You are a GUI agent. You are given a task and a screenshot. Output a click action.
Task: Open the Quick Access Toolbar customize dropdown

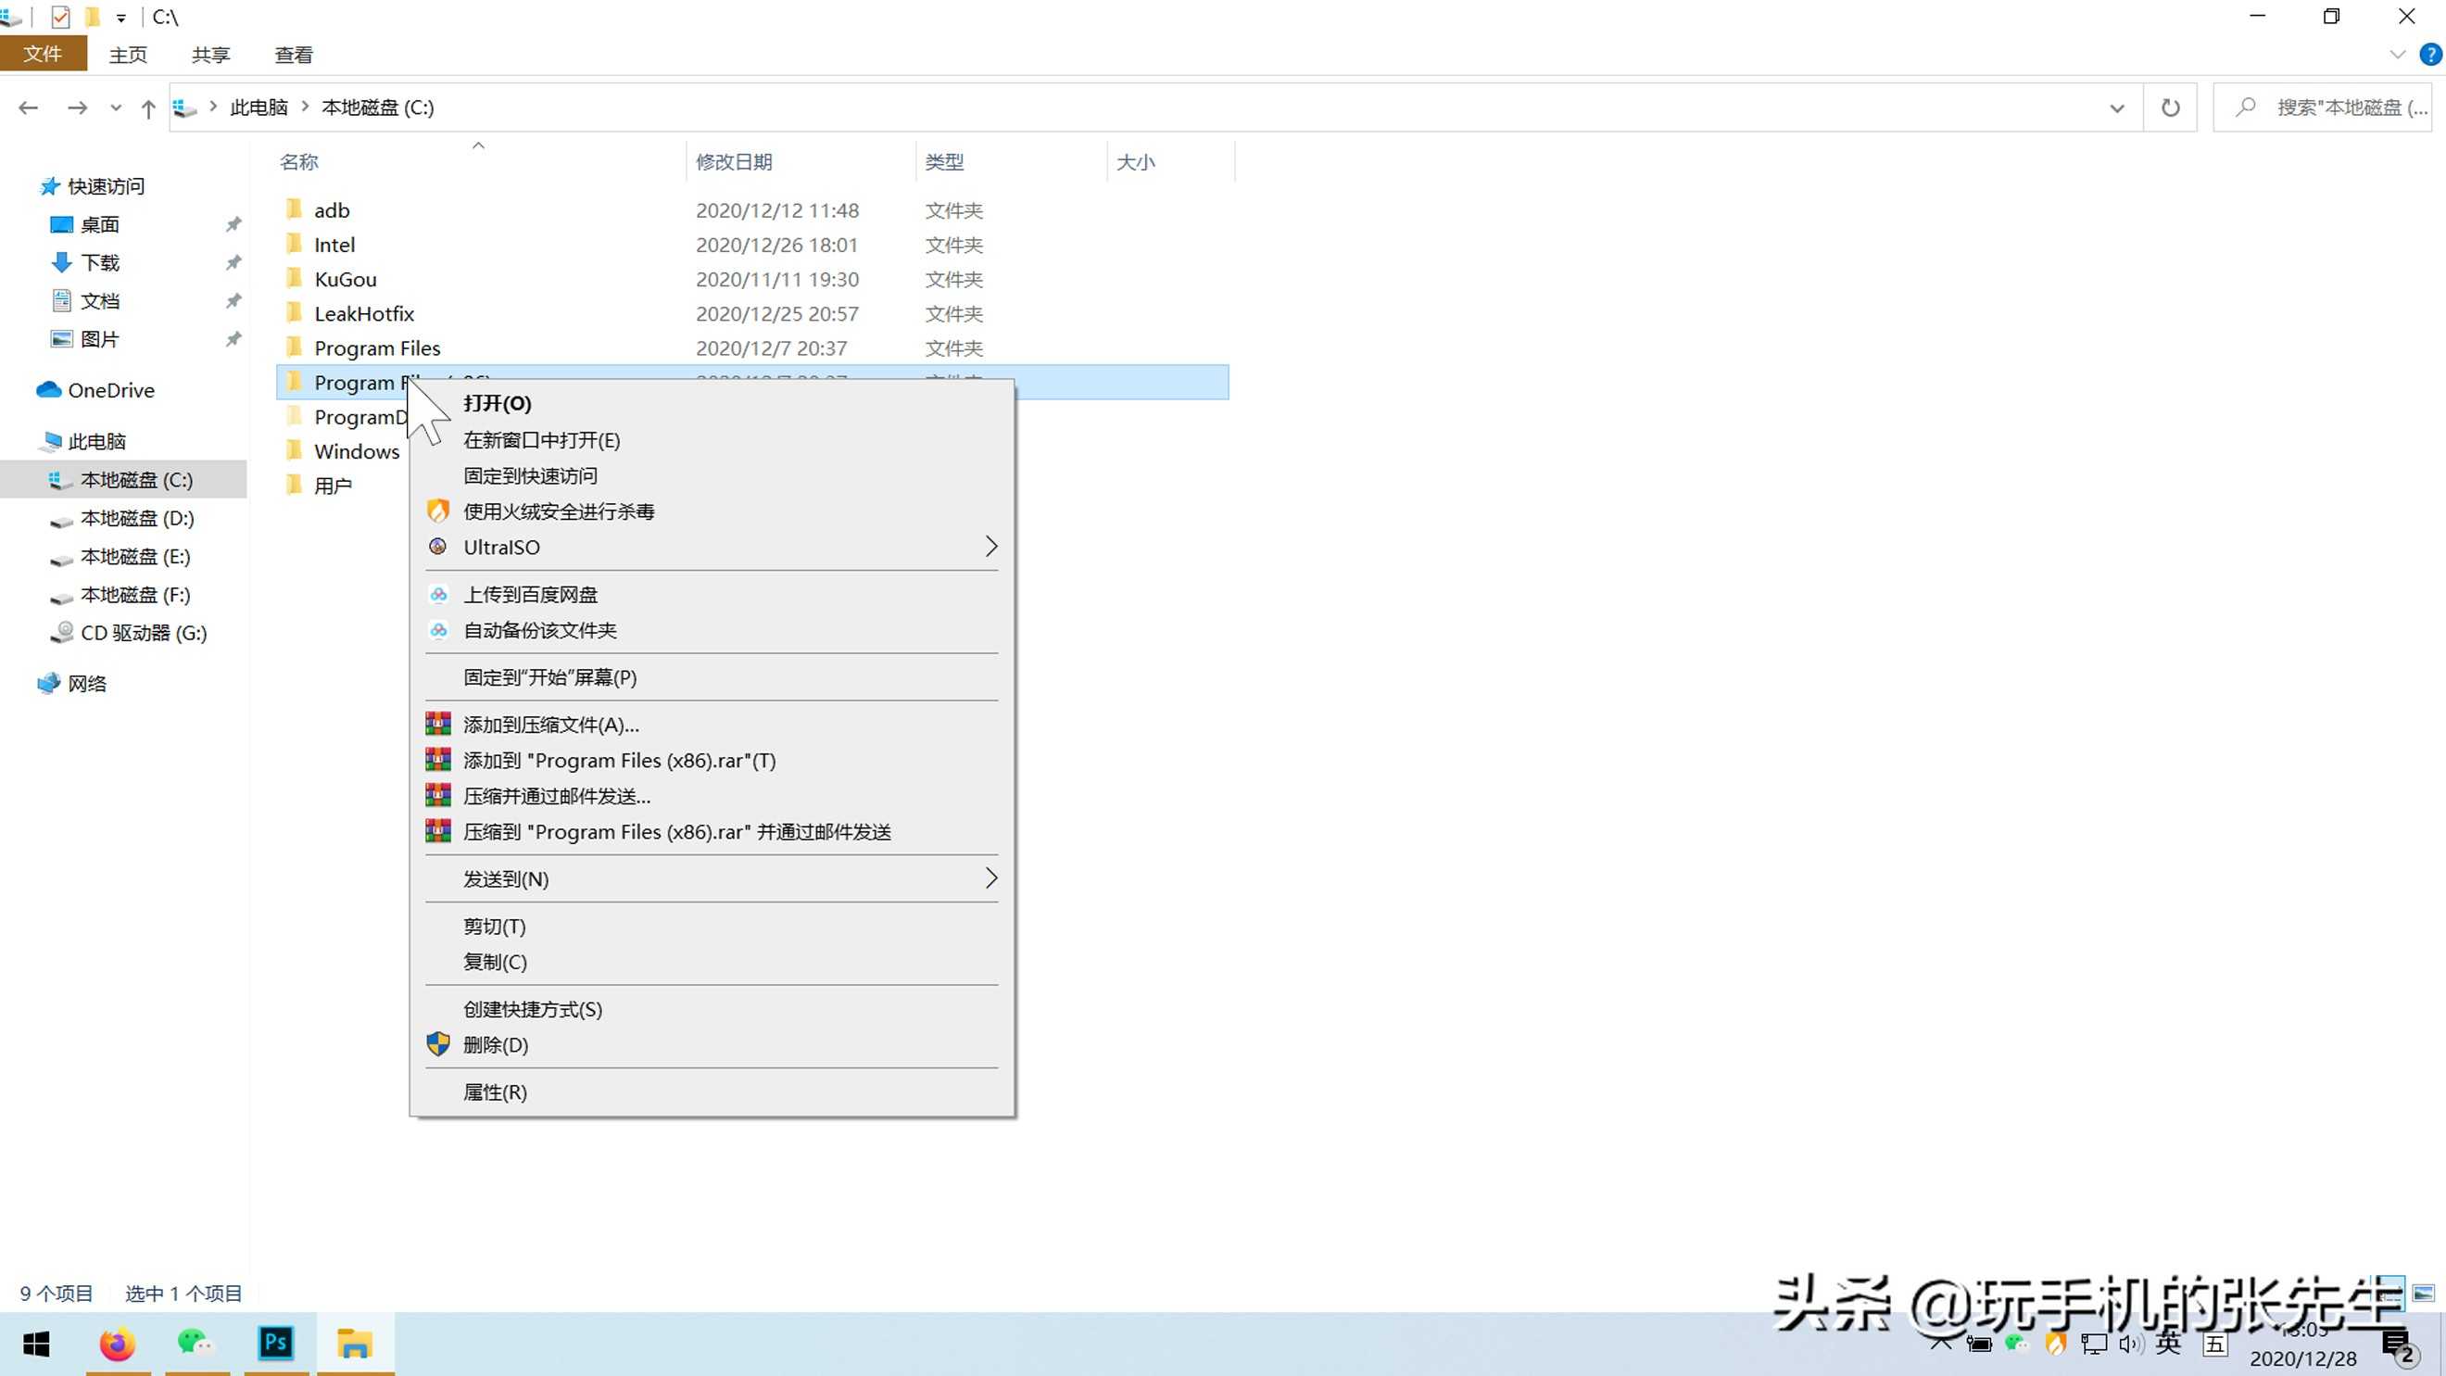tap(120, 17)
